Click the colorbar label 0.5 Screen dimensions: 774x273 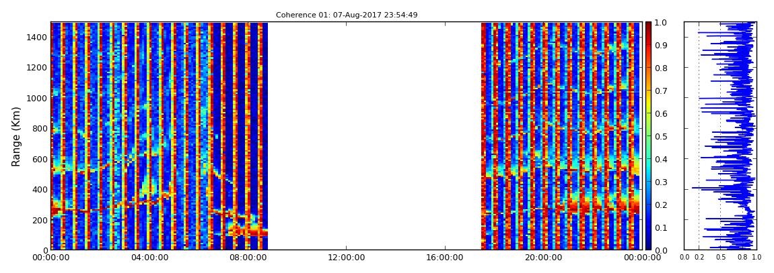click(x=660, y=136)
